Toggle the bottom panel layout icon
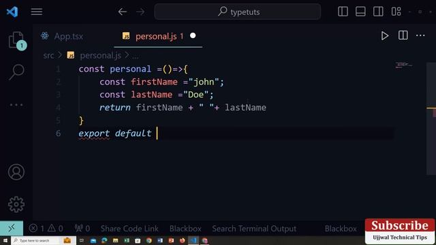 pos(360,12)
